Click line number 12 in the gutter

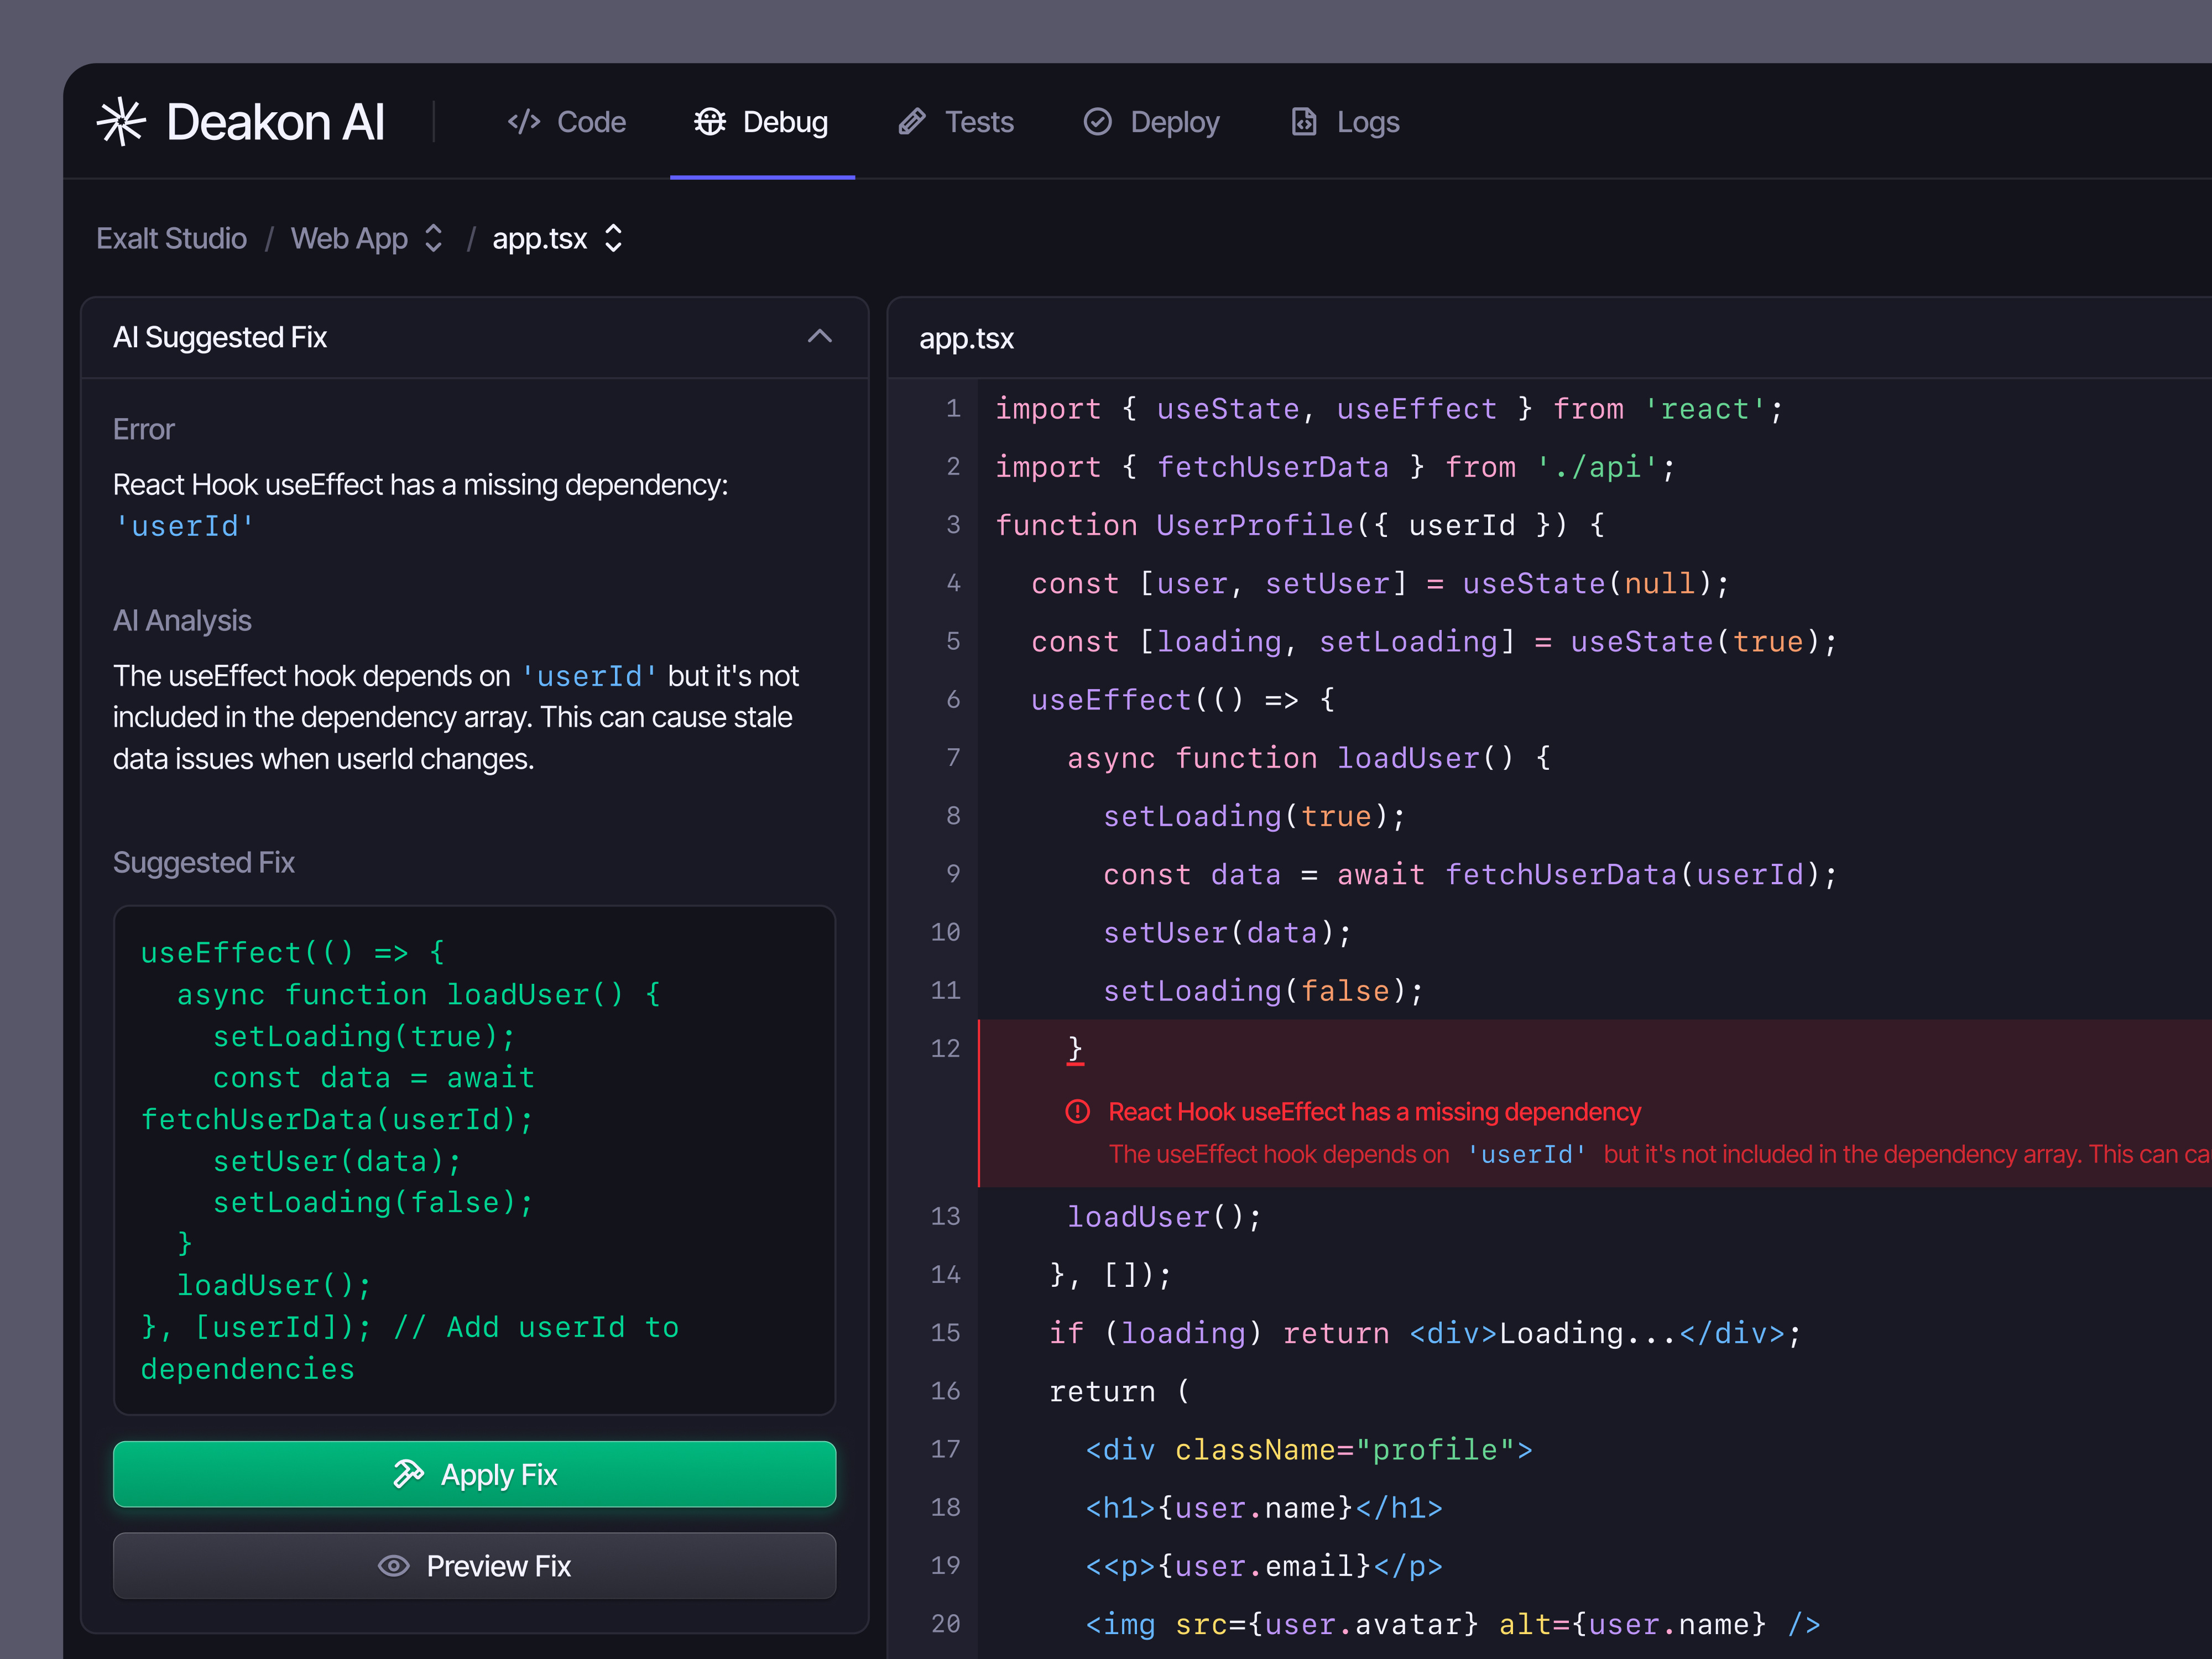(x=945, y=1048)
